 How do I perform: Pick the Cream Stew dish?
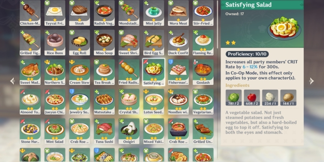(80, 72)
